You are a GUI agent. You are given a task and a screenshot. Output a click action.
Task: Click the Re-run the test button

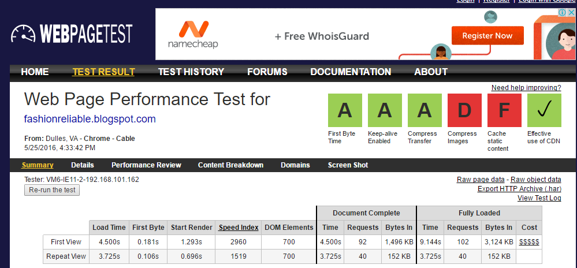pyautogui.click(x=52, y=191)
